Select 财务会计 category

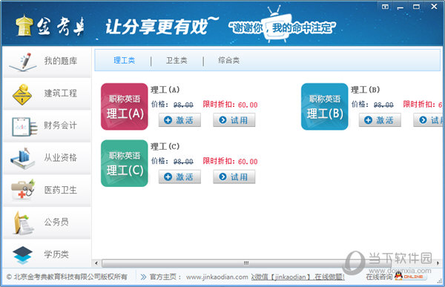[x=47, y=126]
